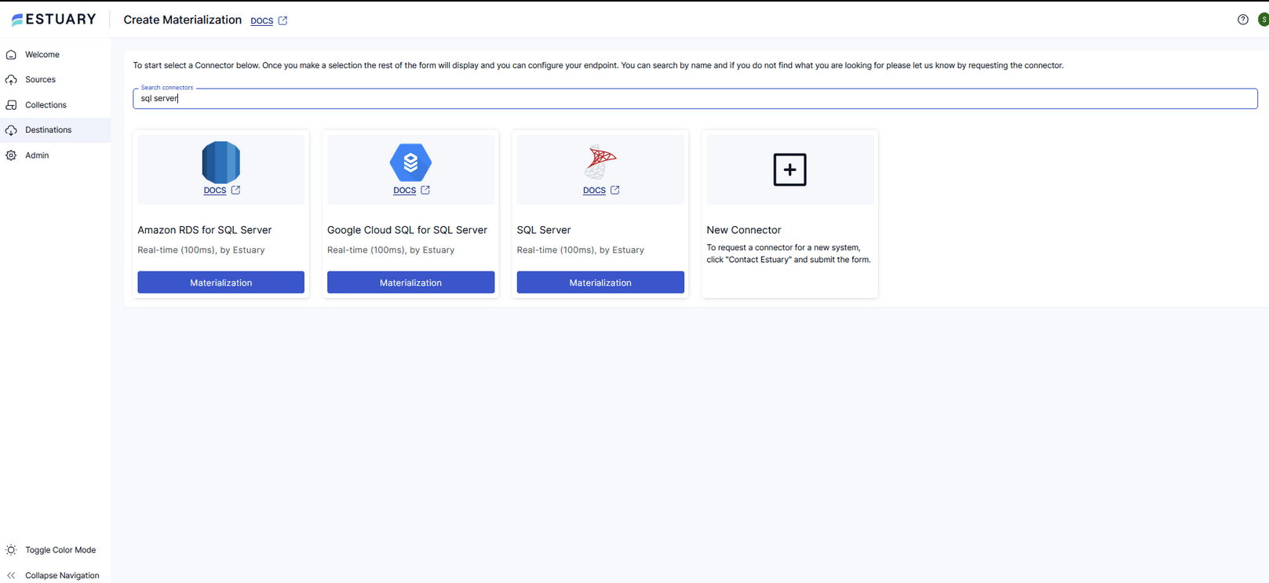Click the Amazon RDS logo icon
This screenshot has height=583, width=1269.
tap(221, 162)
